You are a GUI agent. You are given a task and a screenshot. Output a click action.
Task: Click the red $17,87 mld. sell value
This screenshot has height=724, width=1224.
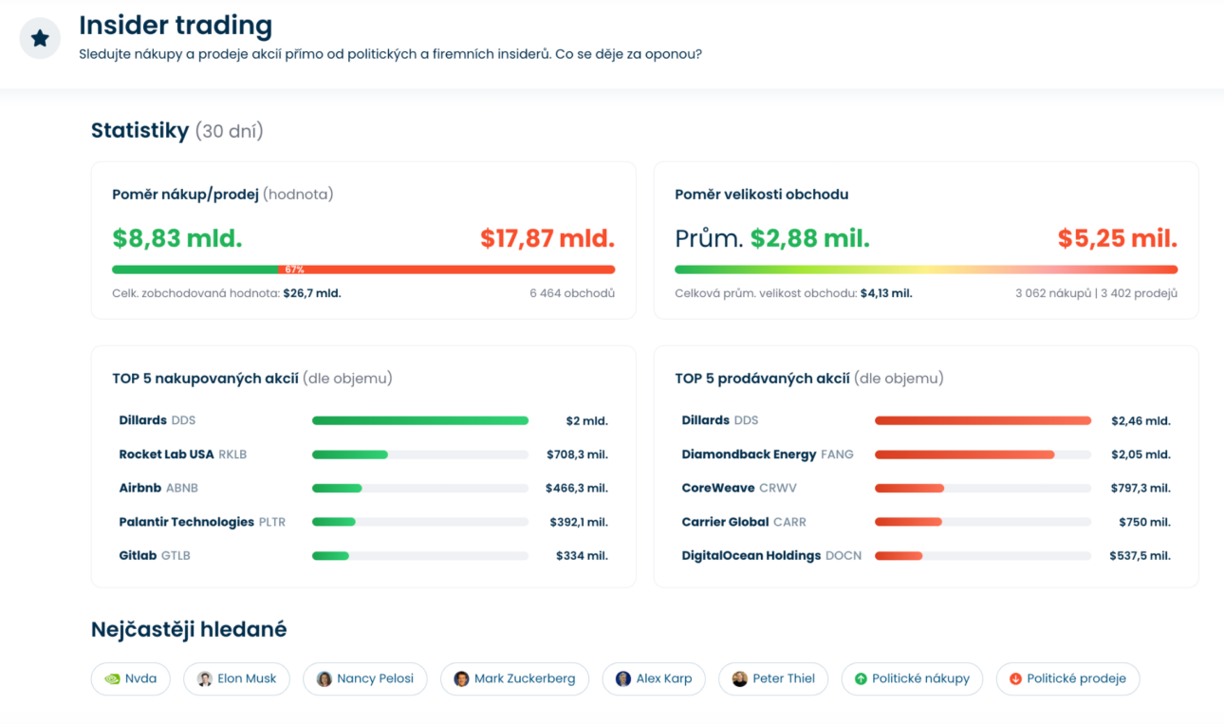tap(547, 238)
